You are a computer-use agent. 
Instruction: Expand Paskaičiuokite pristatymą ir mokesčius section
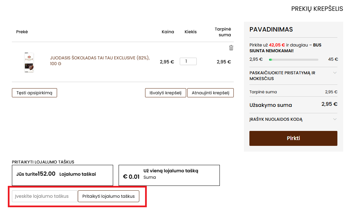click(282, 76)
